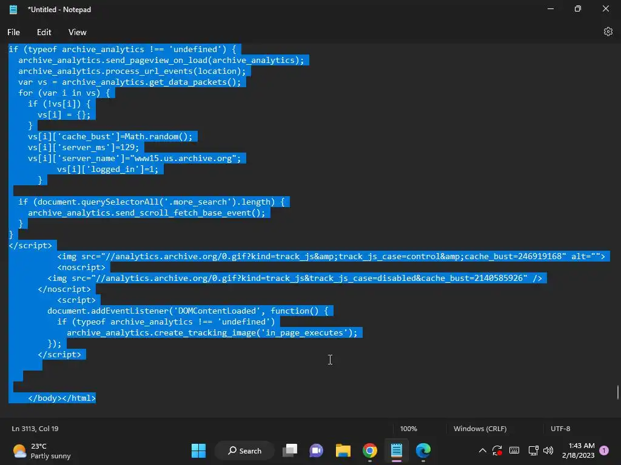Image resolution: width=621 pixels, height=465 pixels.
Task: Click the for (var i in vs) line
Action: tap(64, 93)
